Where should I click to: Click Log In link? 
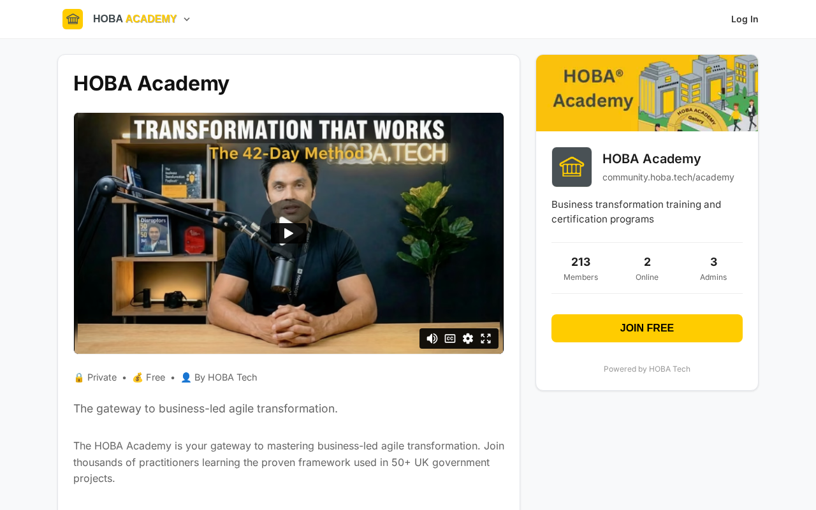745,19
